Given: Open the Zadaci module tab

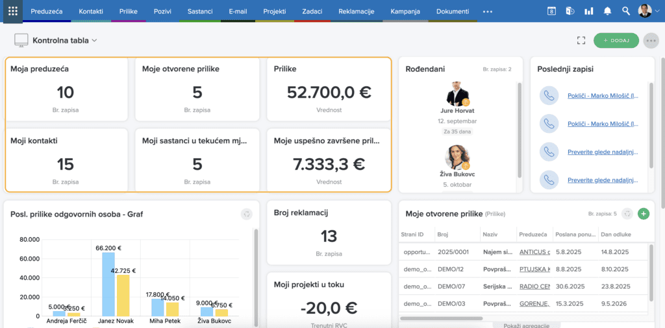Looking at the screenshot, I should pos(312,12).
